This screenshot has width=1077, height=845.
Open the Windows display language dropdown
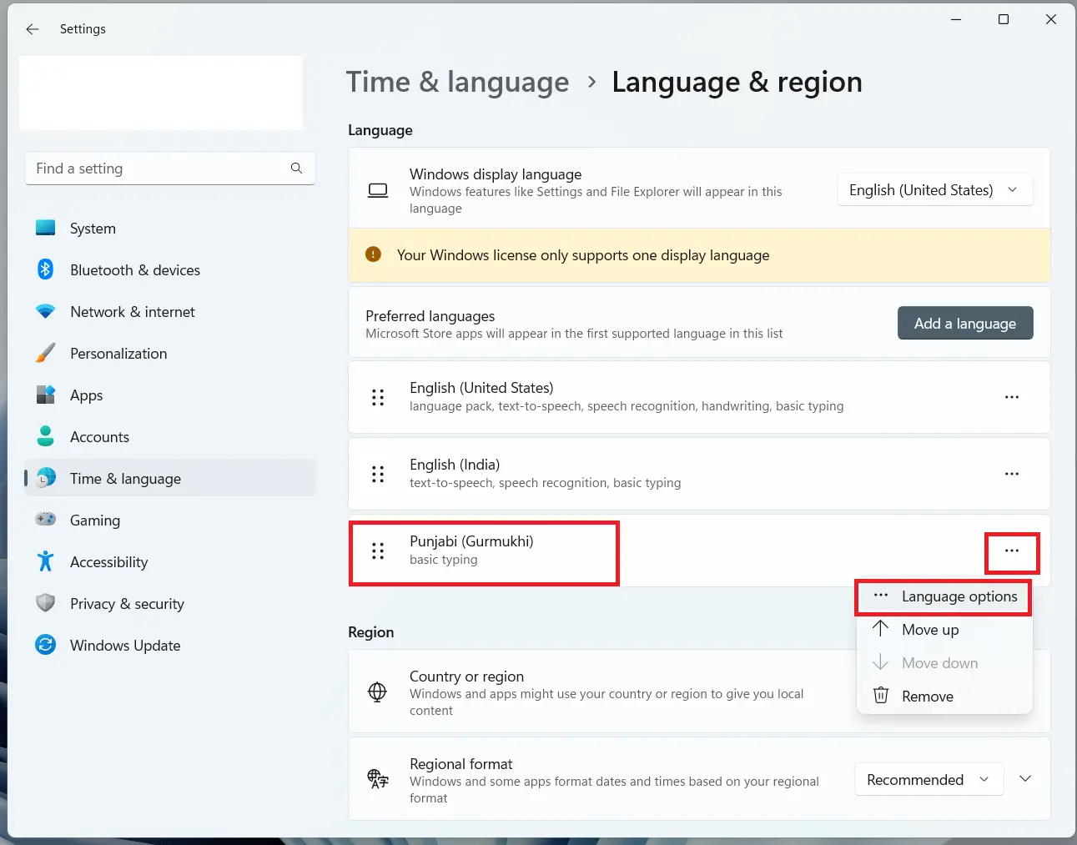point(935,190)
